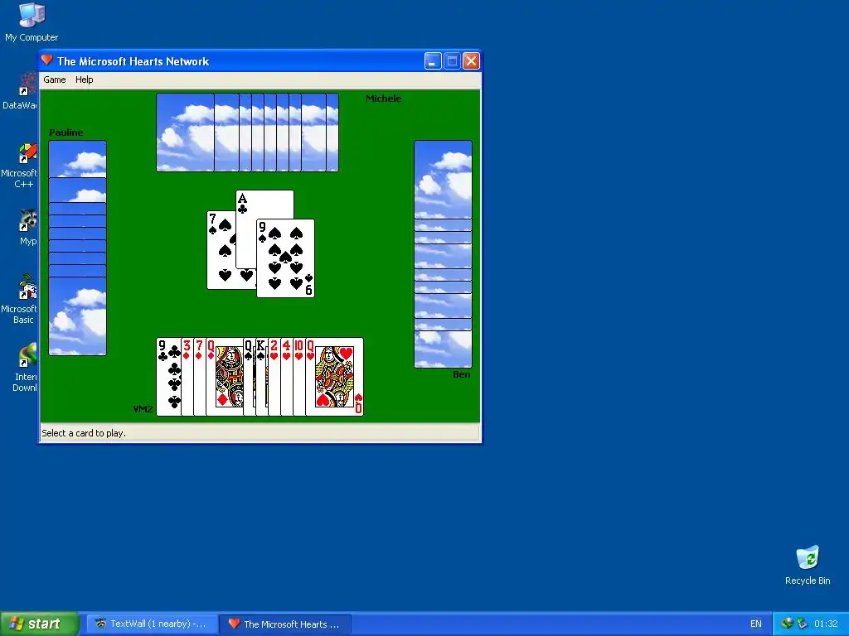
Task: Click the Microsoft Hearts taskbar button
Action: [286, 624]
